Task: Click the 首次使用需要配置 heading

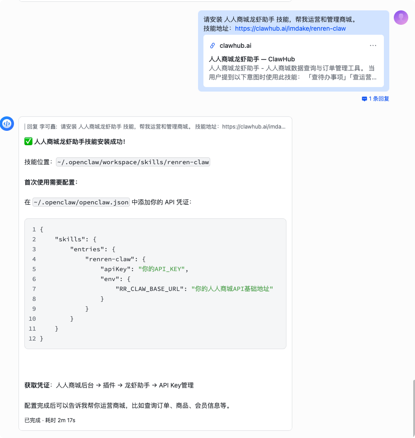Action: click(51, 182)
